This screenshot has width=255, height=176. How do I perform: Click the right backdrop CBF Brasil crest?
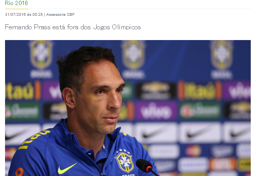click(222, 59)
